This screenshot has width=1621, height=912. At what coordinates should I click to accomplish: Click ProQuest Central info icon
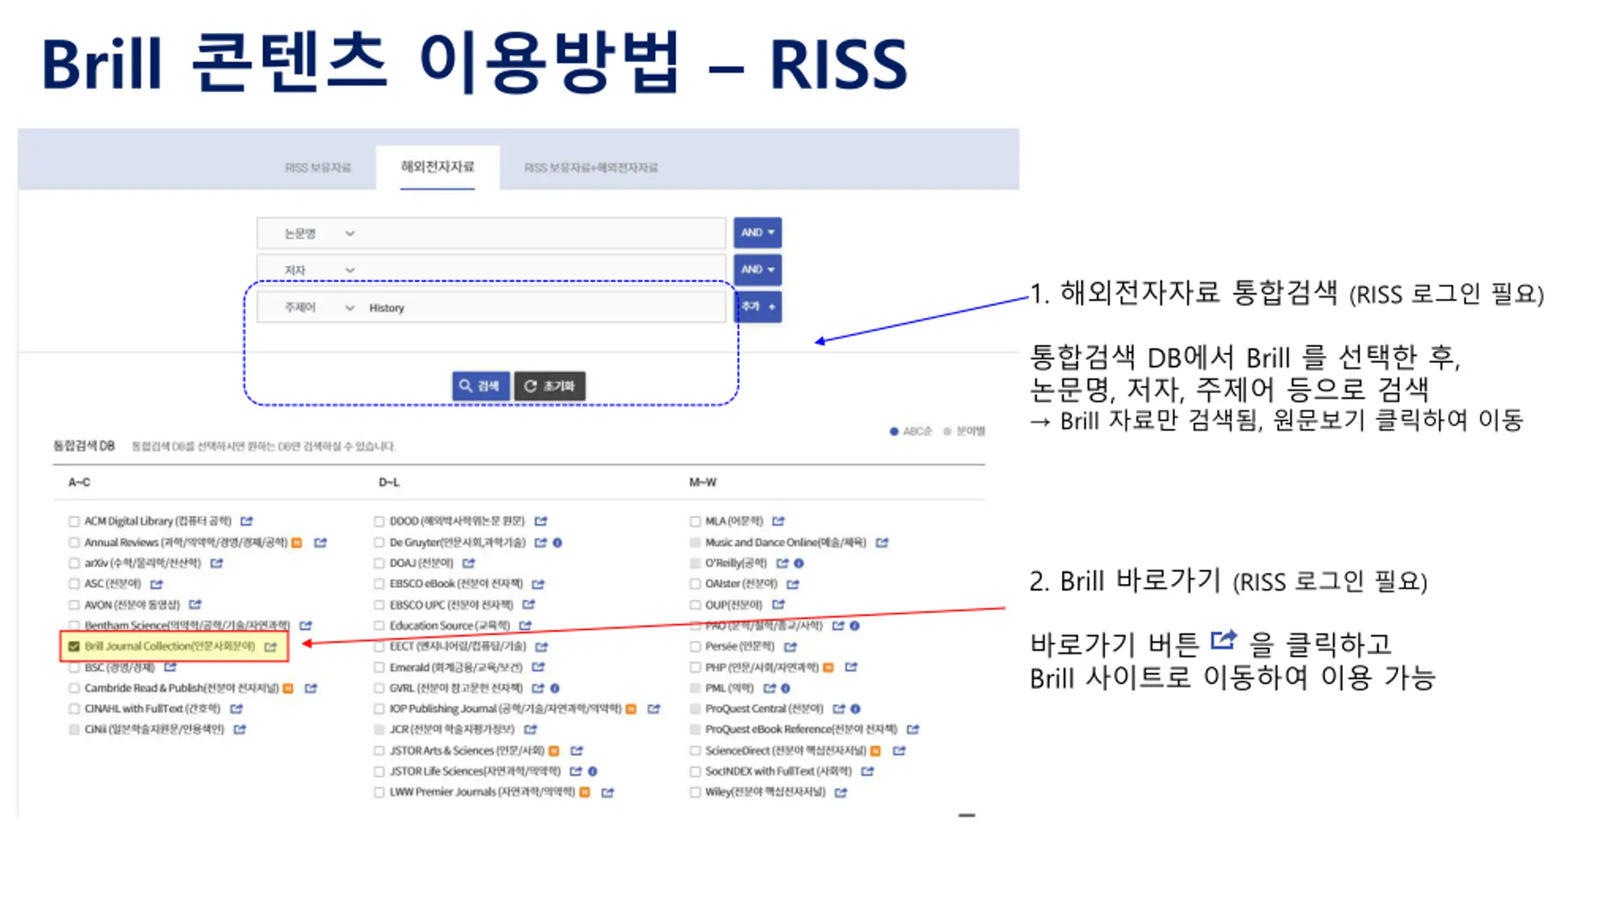tap(855, 709)
